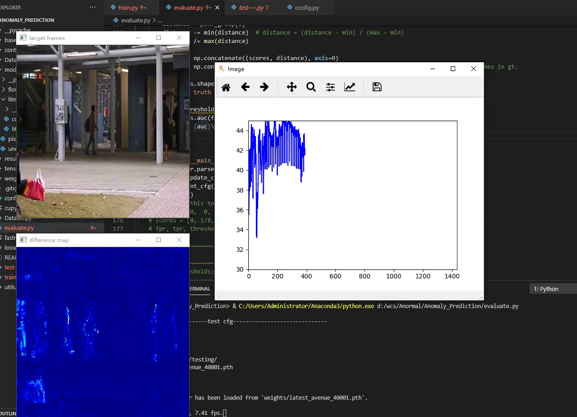Select the Zoom to rectangle tool

[x=311, y=87]
